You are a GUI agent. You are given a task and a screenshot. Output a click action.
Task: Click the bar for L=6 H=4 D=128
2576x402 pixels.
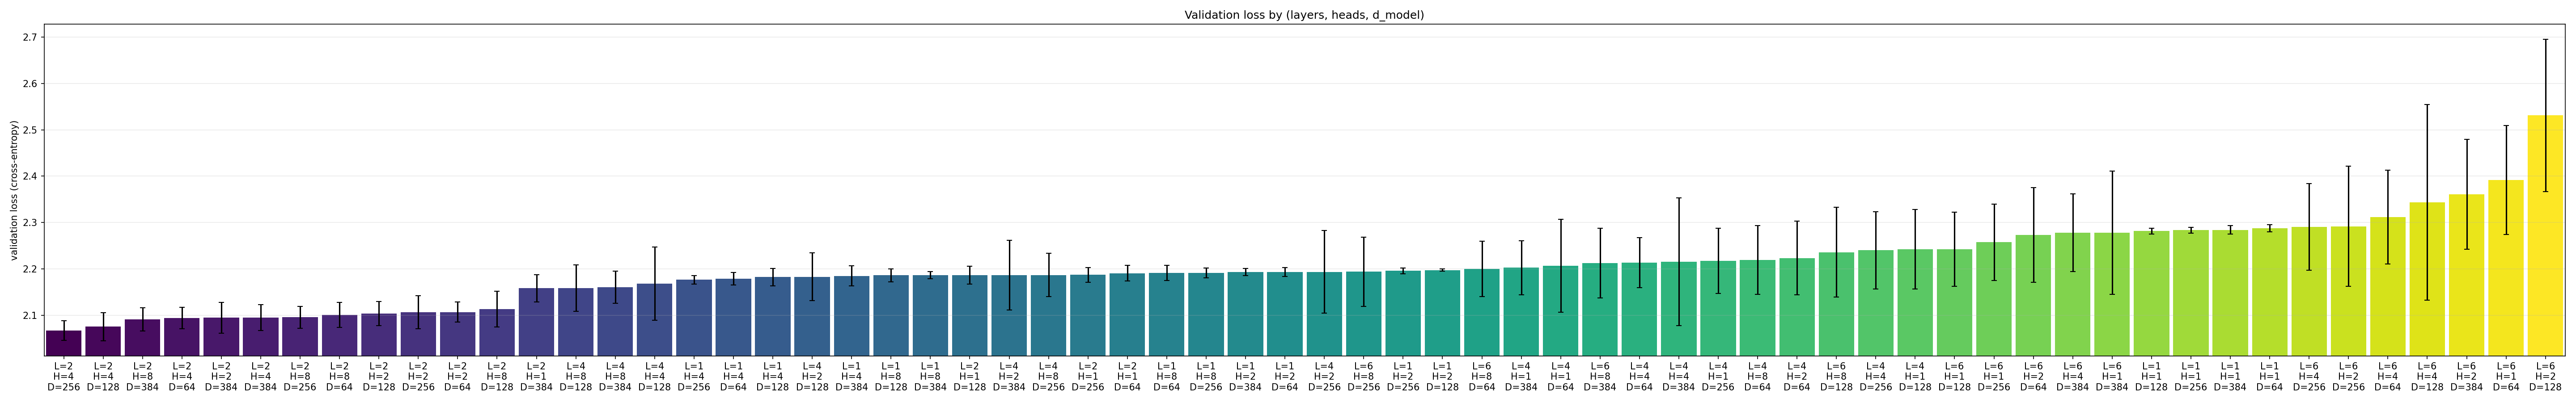tap(2427, 279)
